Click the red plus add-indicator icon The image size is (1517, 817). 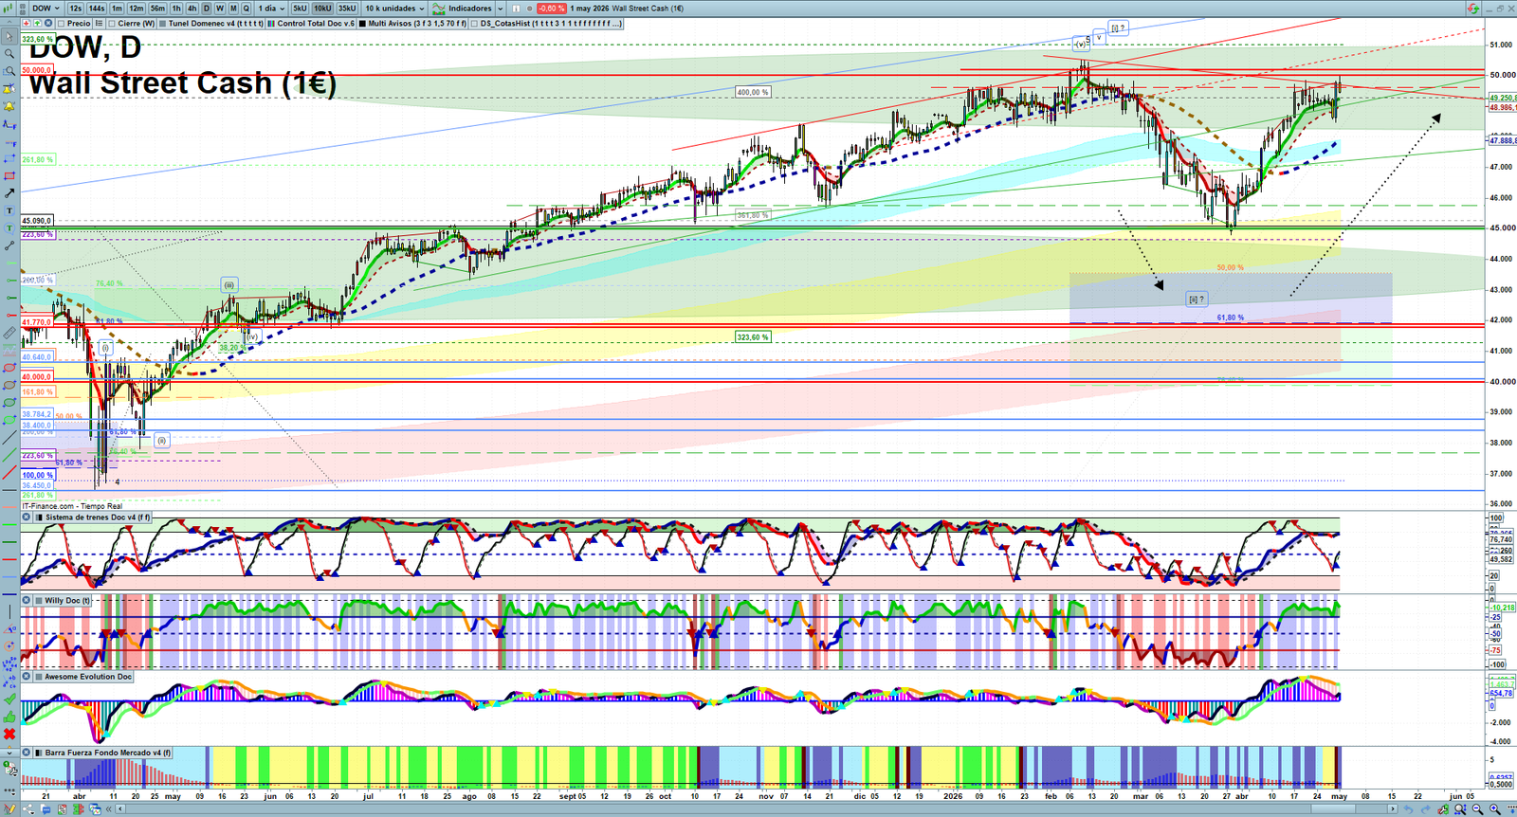[27, 23]
